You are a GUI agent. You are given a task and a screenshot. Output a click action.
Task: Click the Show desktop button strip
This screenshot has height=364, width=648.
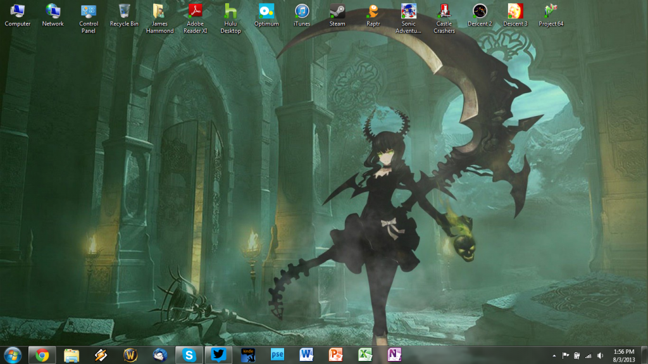coord(644,356)
